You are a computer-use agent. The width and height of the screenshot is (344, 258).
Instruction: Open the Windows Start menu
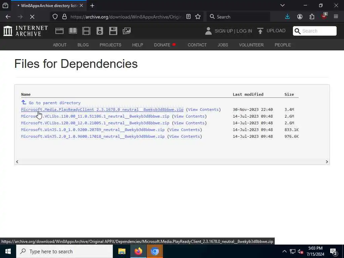tap(8, 251)
